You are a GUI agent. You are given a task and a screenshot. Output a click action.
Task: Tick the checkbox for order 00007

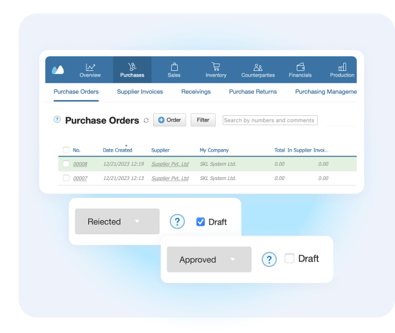[66, 178]
